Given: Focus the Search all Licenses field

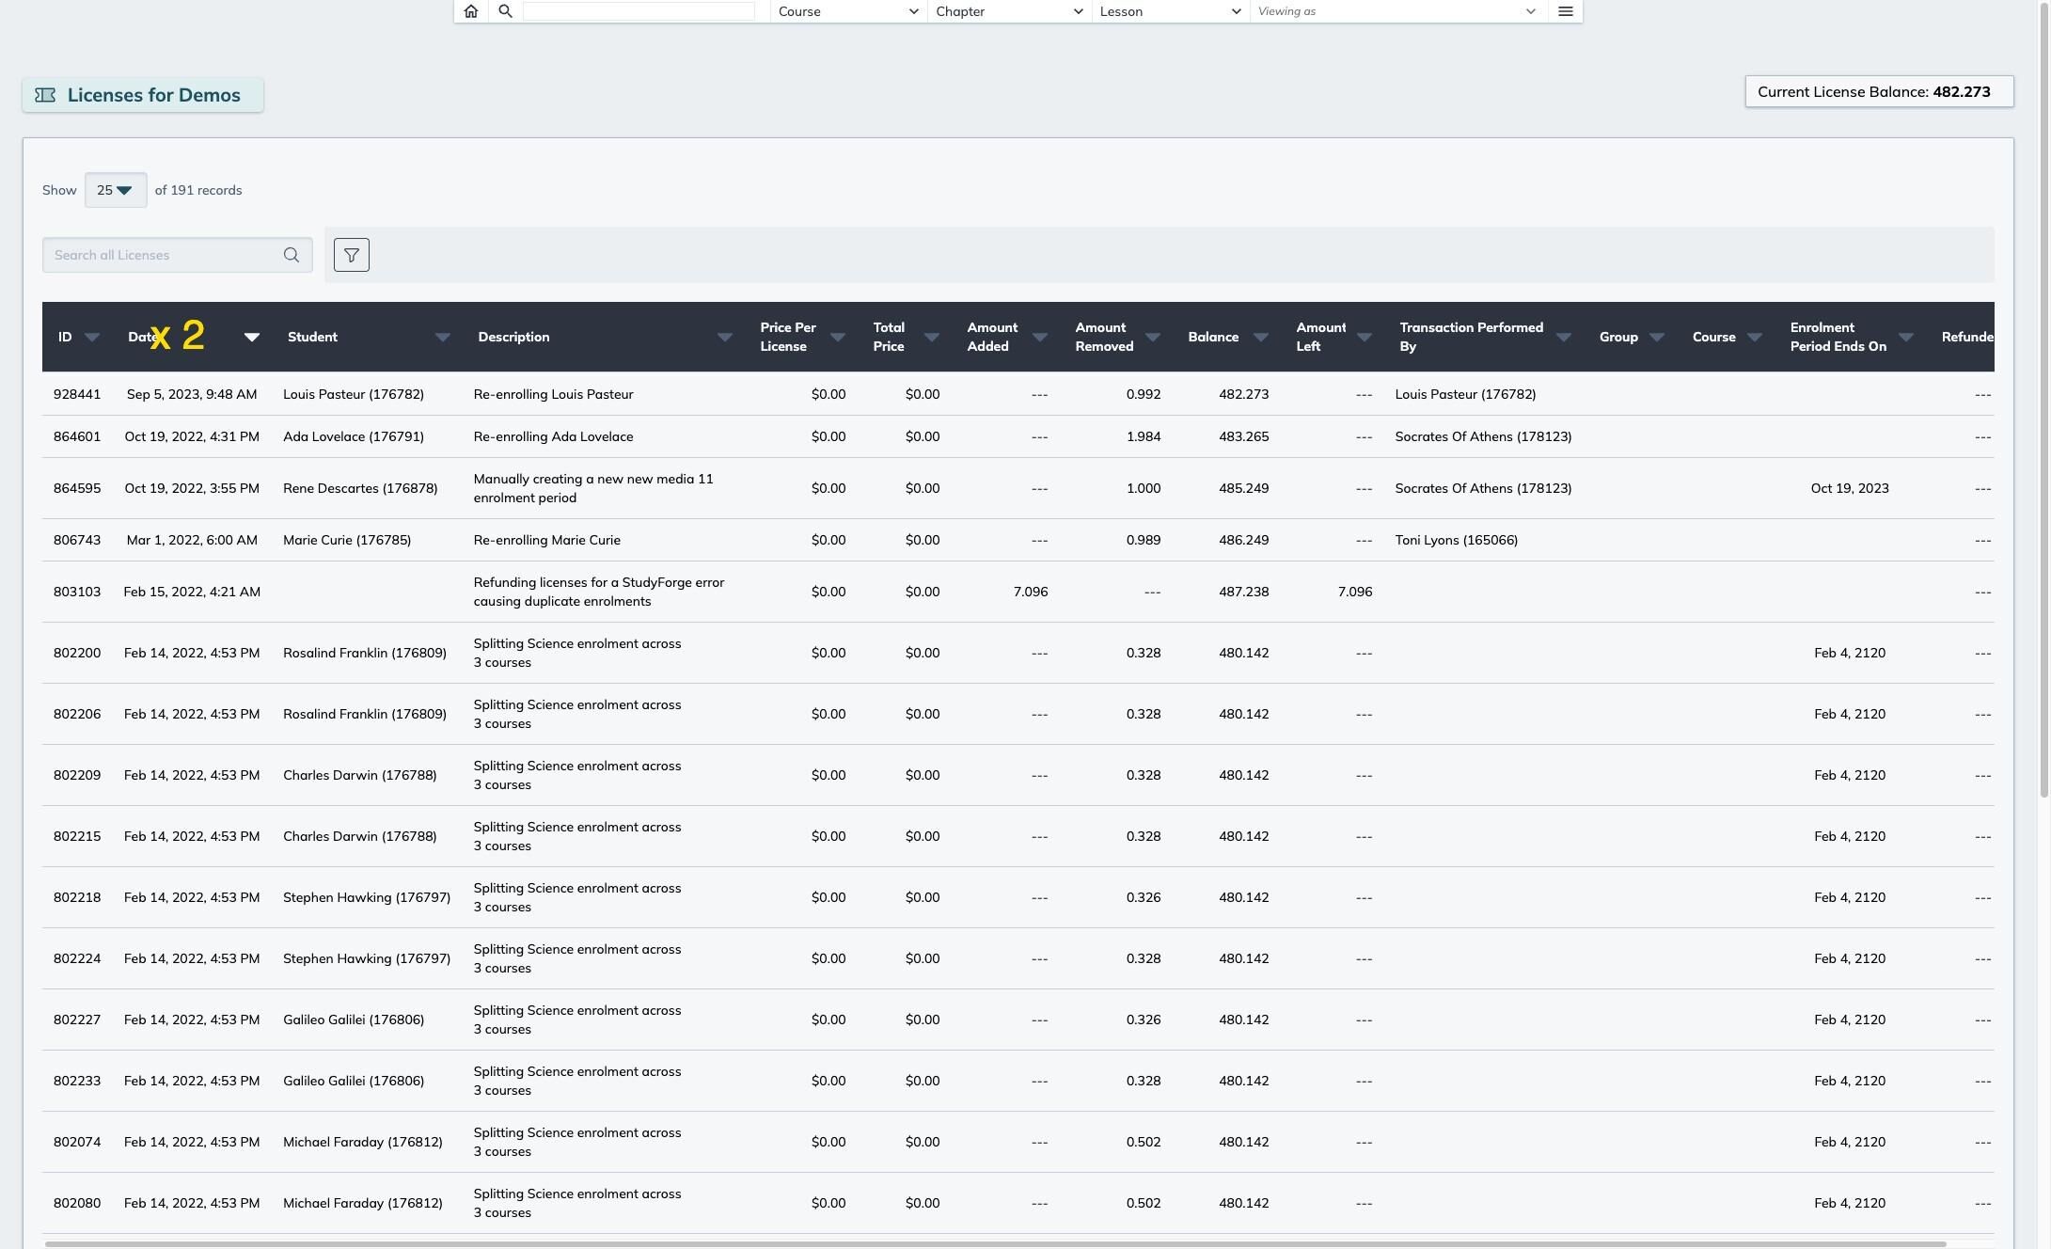Looking at the screenshot, I should [x=165, y=255].
